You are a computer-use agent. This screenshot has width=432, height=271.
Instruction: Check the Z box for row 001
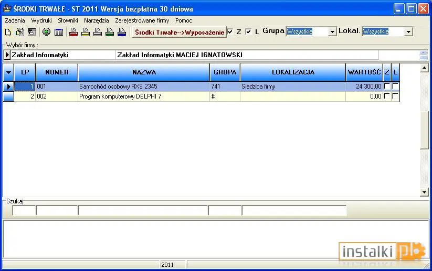[387, 86]
